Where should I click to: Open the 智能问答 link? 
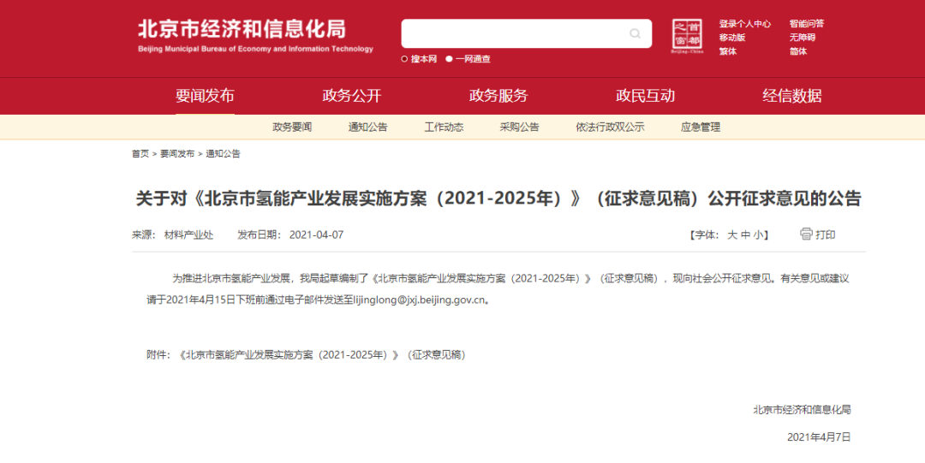coord(806,24)
